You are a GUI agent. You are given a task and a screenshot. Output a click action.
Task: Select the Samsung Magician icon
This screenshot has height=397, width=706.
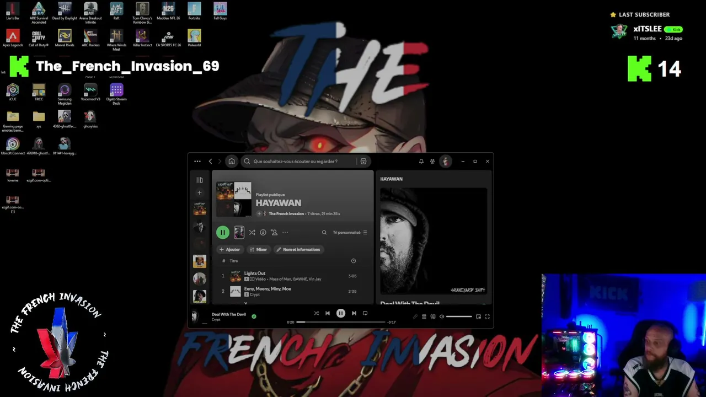65,94
